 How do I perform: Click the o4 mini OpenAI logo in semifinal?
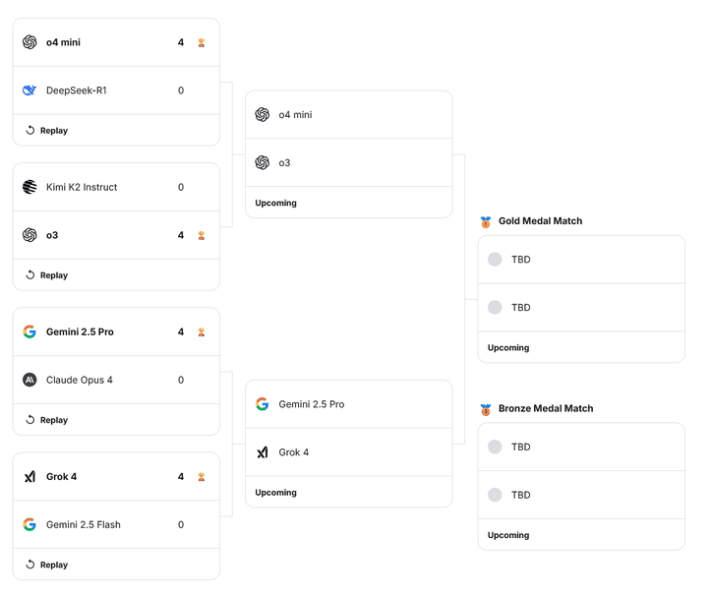pos(263,115)
